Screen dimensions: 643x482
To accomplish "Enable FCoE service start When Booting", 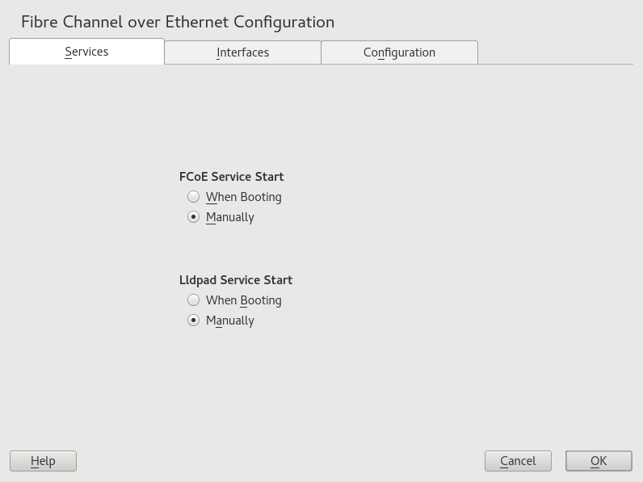I will pos(194,197).
